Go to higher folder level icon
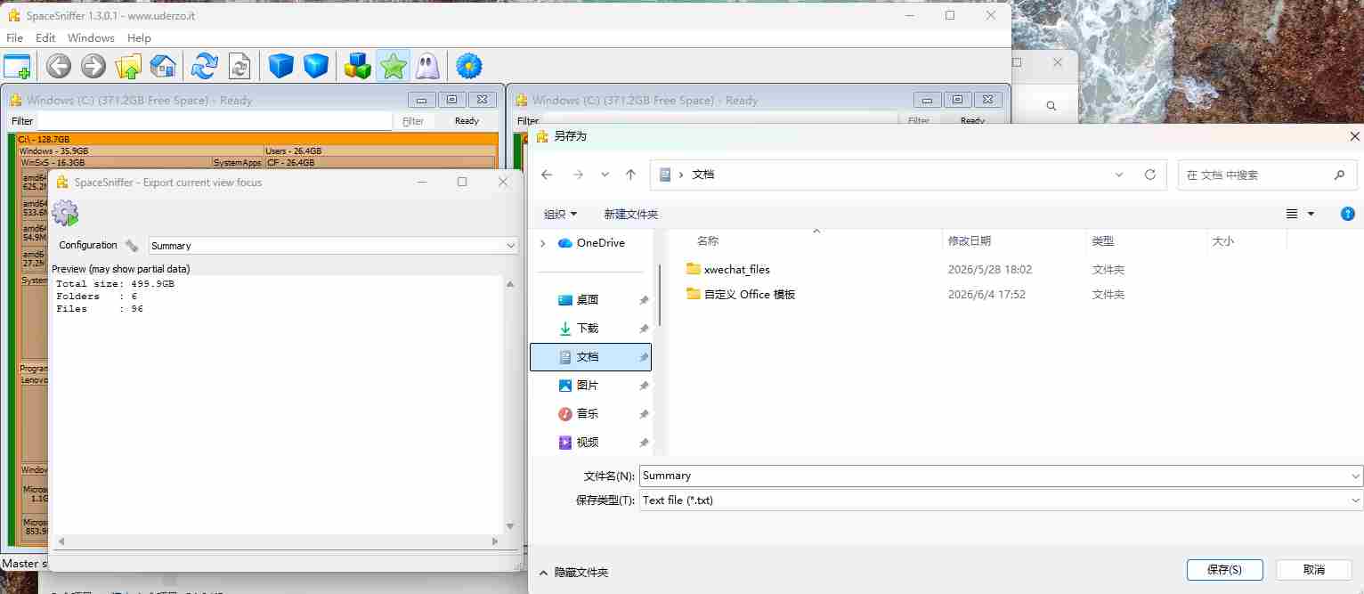This screenshot has height=594, width=1364. click(128, 66)
